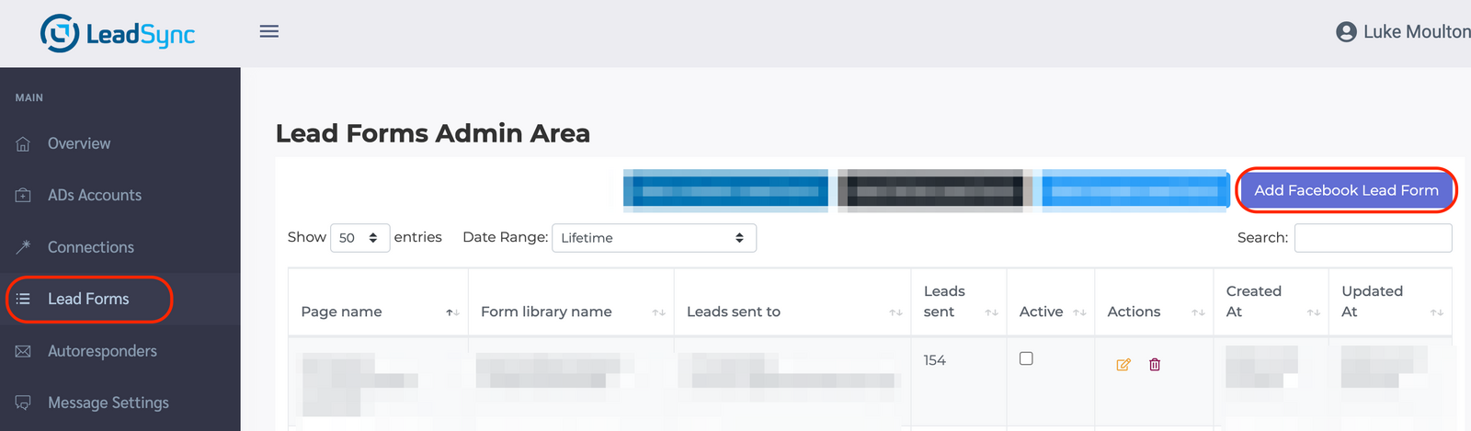
Task: Delete the form using trash icon
Action: (1155, 365)
